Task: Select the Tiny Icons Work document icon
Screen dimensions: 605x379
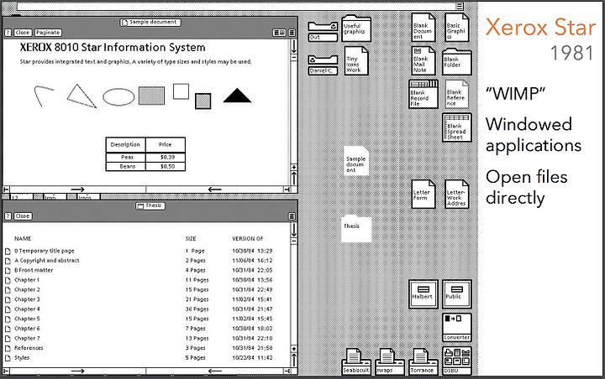Action: coord(356,61)
